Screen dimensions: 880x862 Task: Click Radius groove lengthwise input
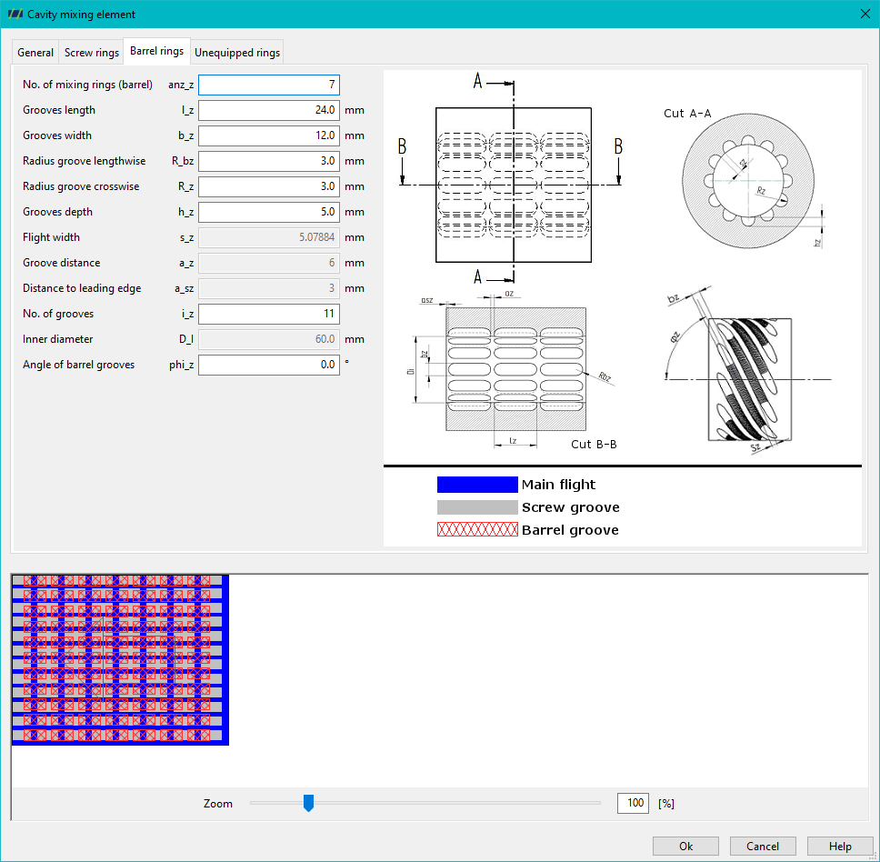(x=269, y=161)
